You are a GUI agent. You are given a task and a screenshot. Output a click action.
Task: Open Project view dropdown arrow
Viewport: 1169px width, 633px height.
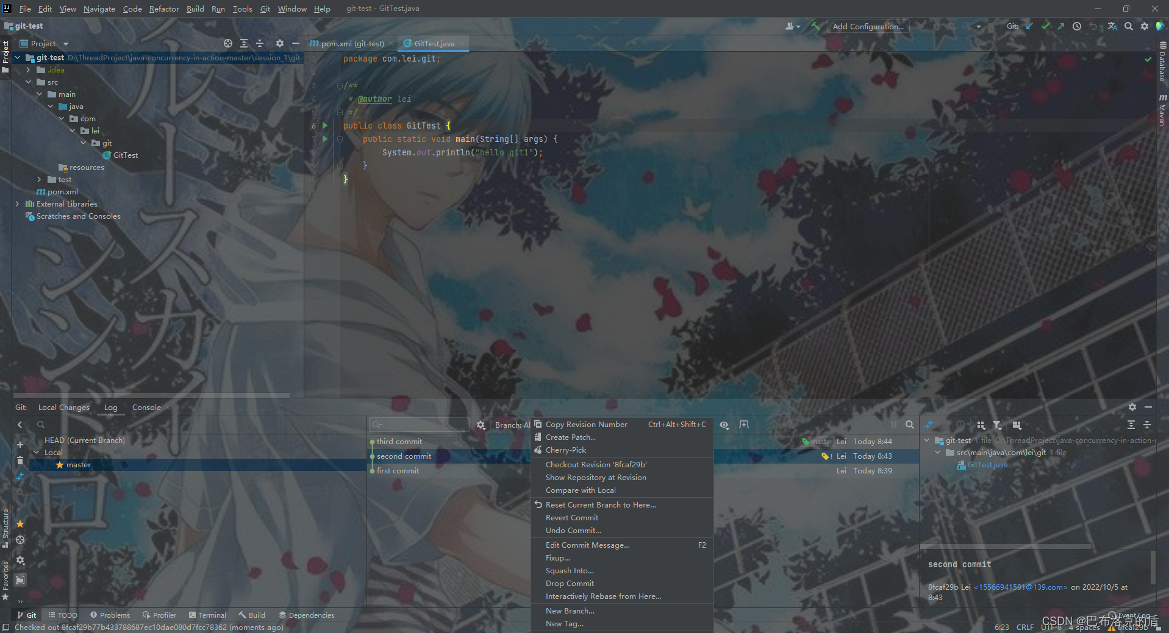(65, 44)
